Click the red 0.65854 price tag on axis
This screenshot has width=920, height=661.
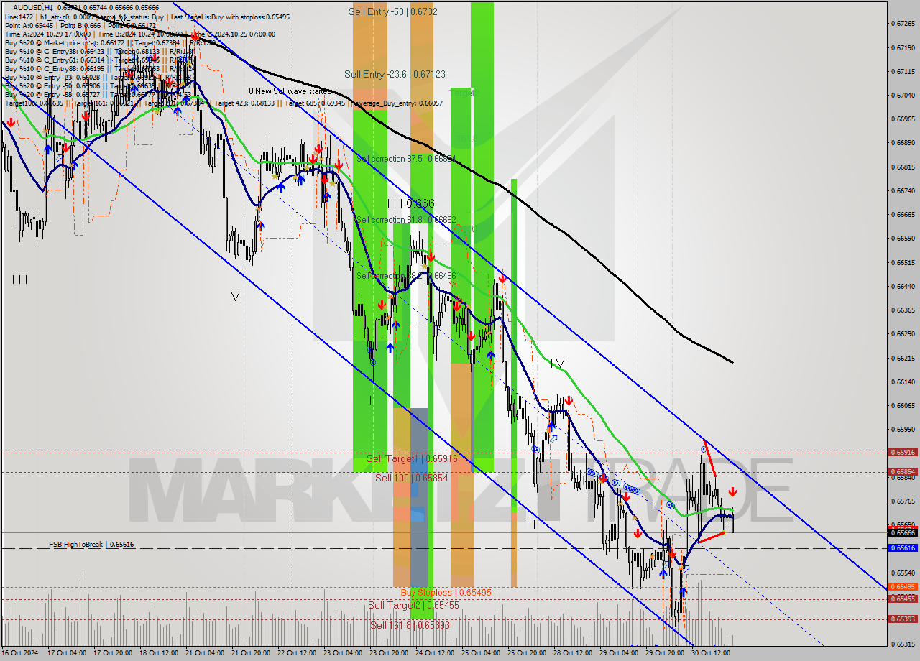(903, 472)
